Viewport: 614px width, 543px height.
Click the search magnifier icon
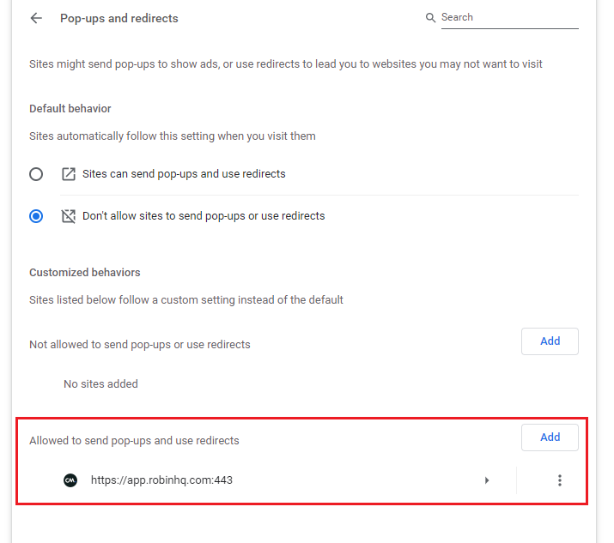[430, 18]
